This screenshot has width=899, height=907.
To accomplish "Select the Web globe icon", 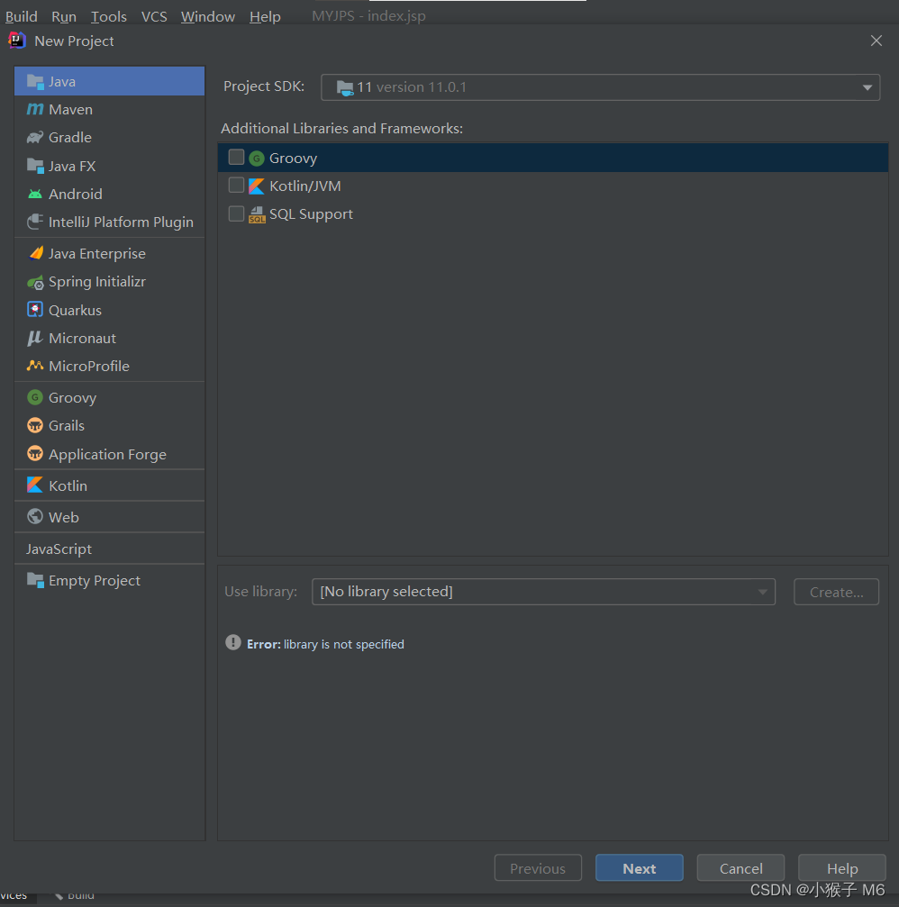I will point(35,517).
